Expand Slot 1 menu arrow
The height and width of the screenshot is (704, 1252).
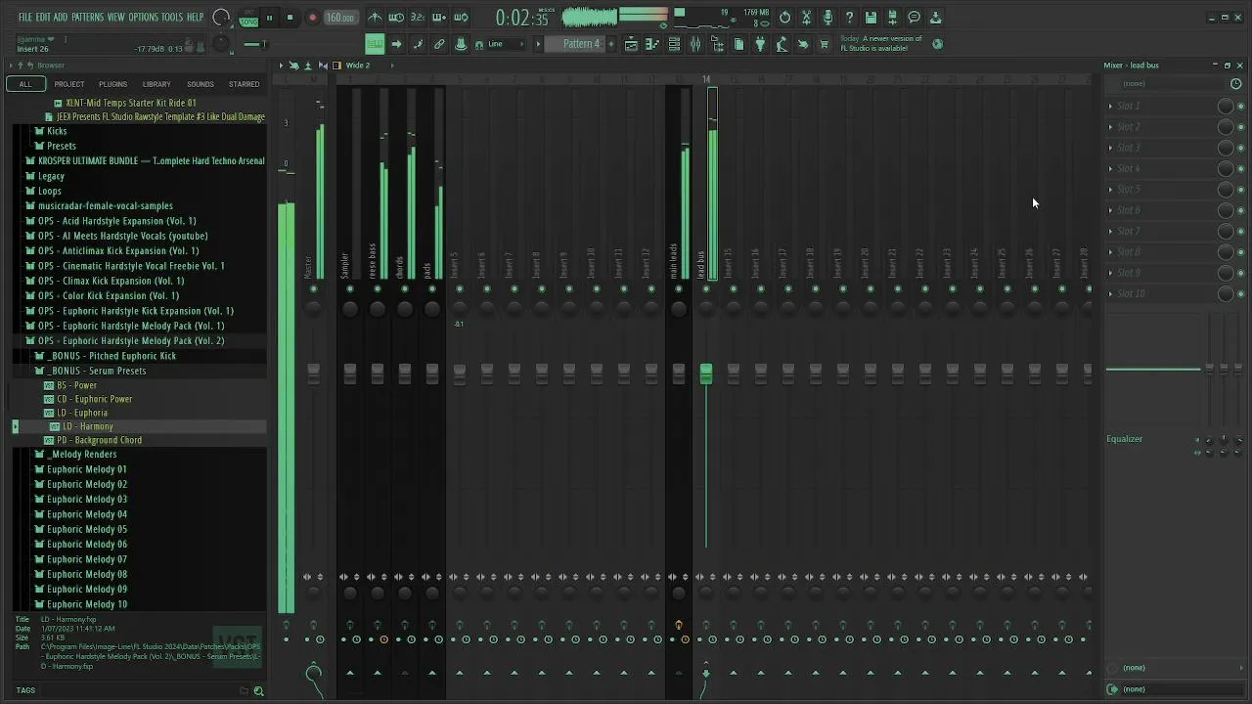click(1110, 106)
